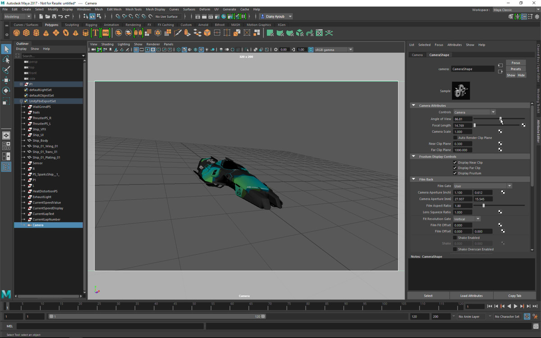
Task: Create a polygon cylinder from shelf
Action: pyautogui.click(x=37, y=33)
